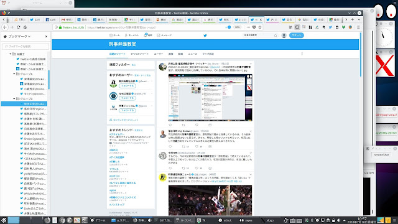This screenshot has height=224, width=398.
Task: Open dropdown chevron on news tweet with festival photo
Action: point(251,174)
